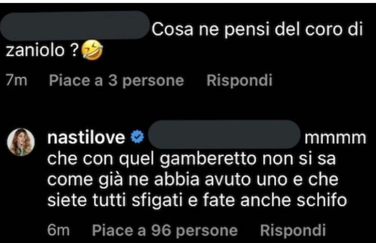Click the redacted mention beside nastilove
Viewport: 376px width, 243px height.
[x=224, y=135]
